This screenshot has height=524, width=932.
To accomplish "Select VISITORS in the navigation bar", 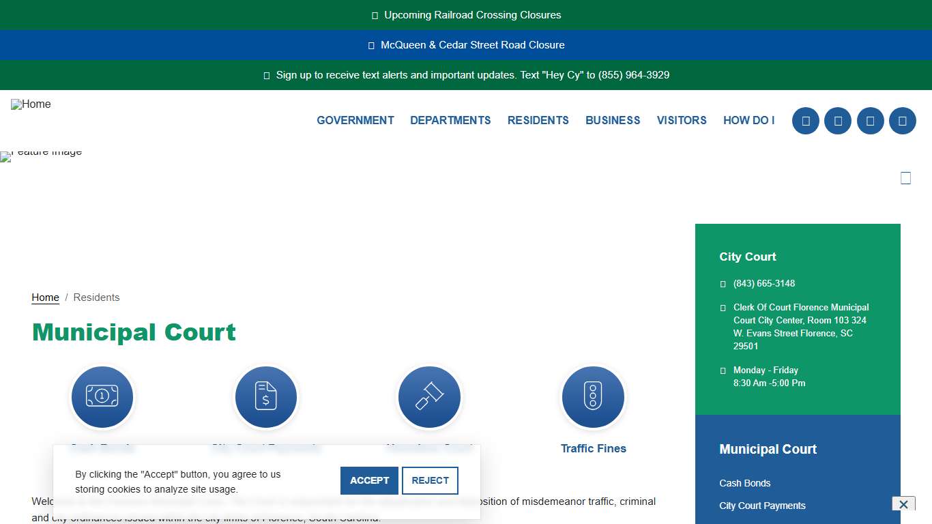I will (x=682, y=120).
